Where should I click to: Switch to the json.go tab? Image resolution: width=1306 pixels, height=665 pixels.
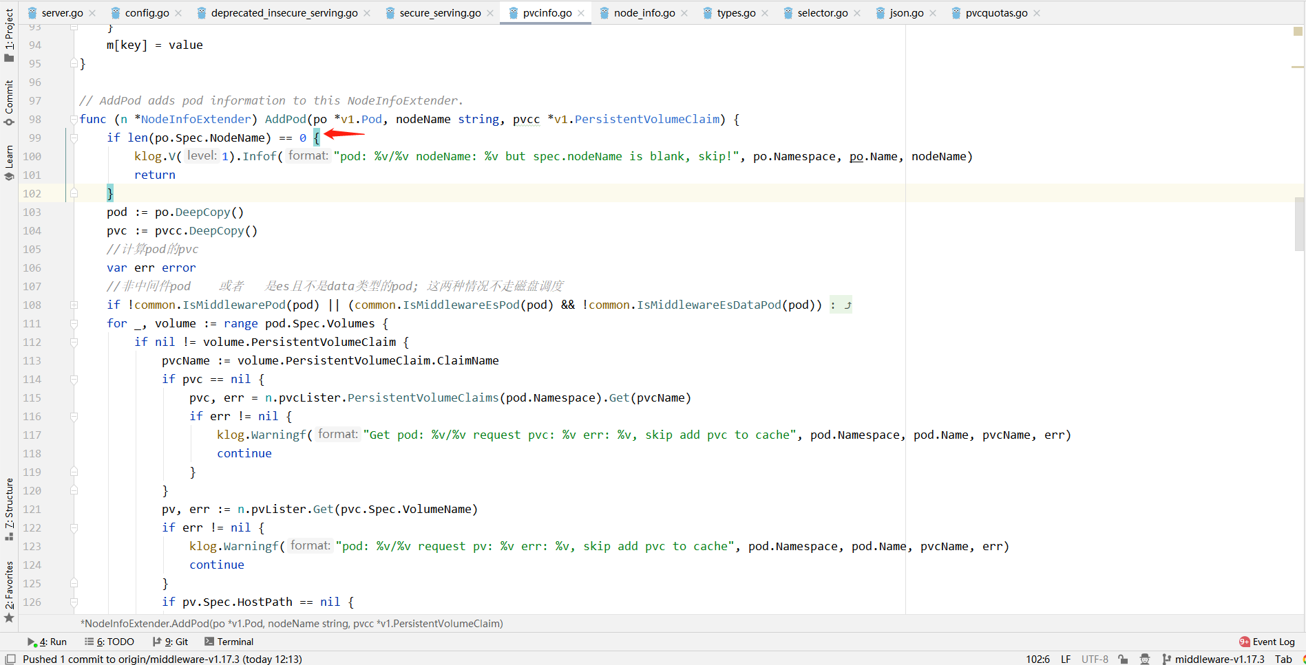pyautogui.click(x=906, y=13)
